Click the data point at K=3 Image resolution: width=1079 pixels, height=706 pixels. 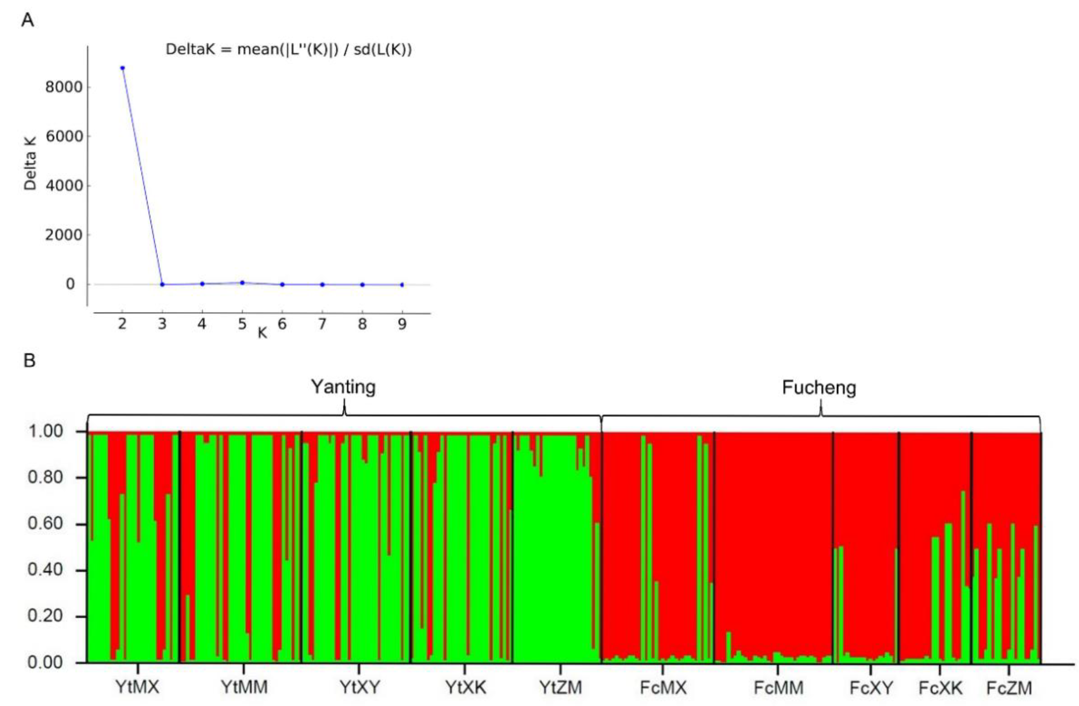[162, 284]
